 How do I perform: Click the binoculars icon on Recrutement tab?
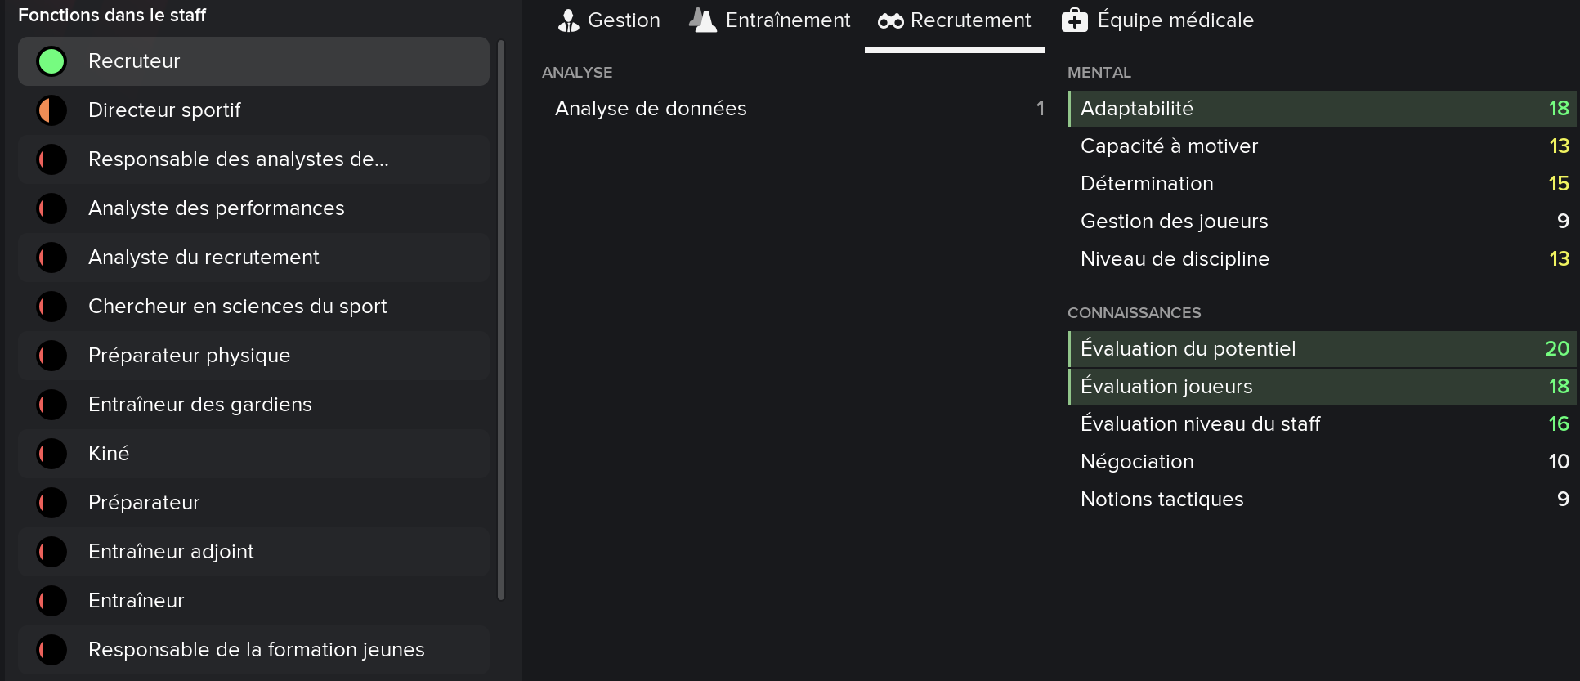pyautogui.click(x=890, y=21)
